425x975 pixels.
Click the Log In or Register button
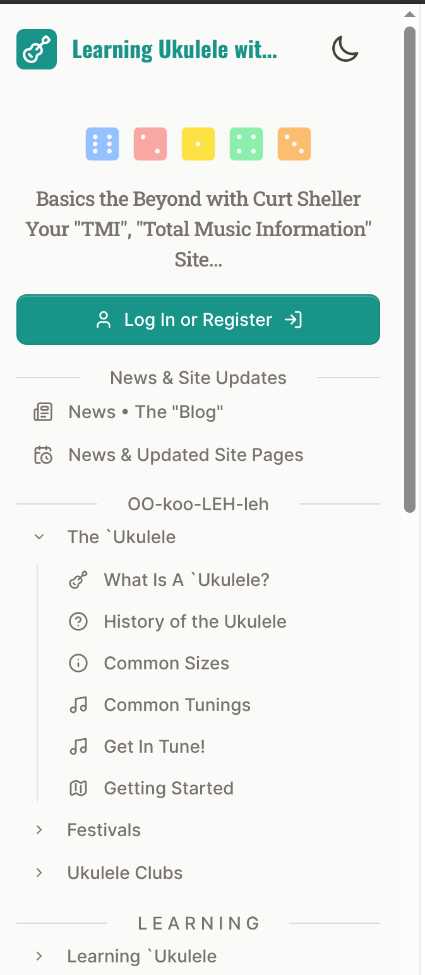[x=198, y=320]
